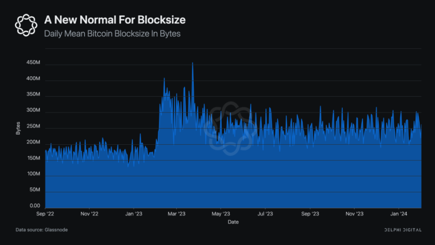Select the 0.00 y-axis tick label
This screenshot has width=435, height=245.
click(x=35, y=206)
